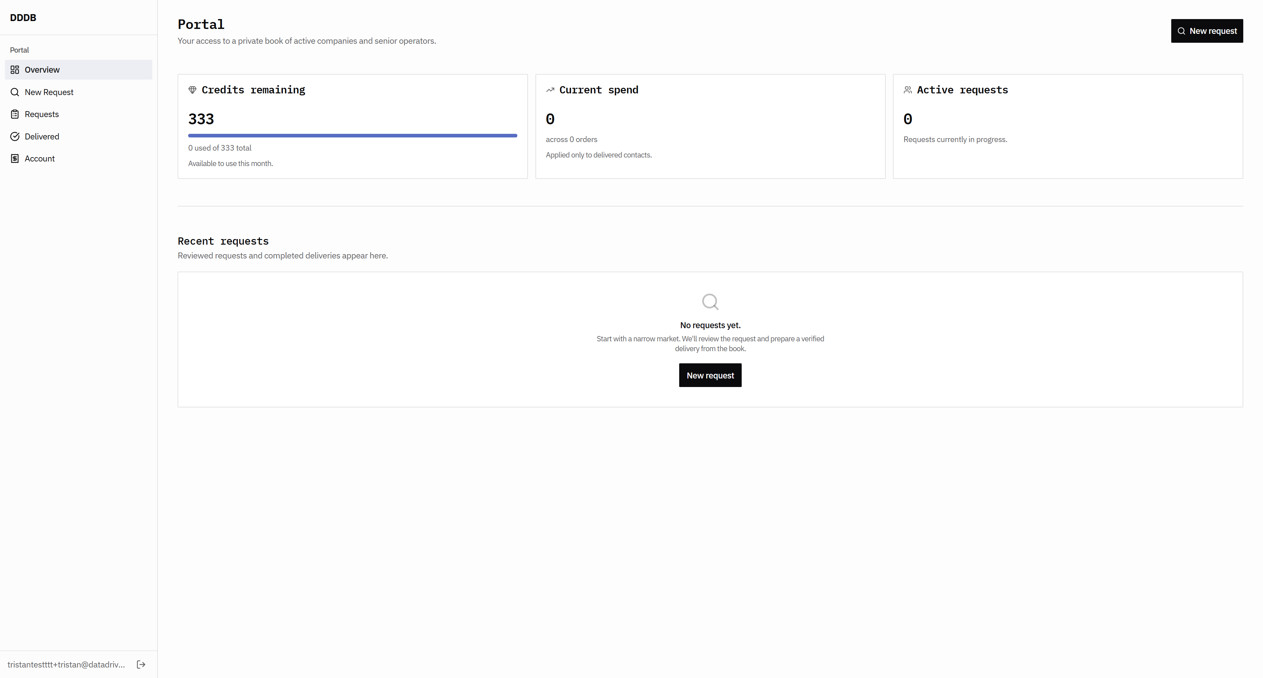Click the sign-out arrow icon
The width and height of the screenshot is (1263, 678).
click(x=141, y=664)
